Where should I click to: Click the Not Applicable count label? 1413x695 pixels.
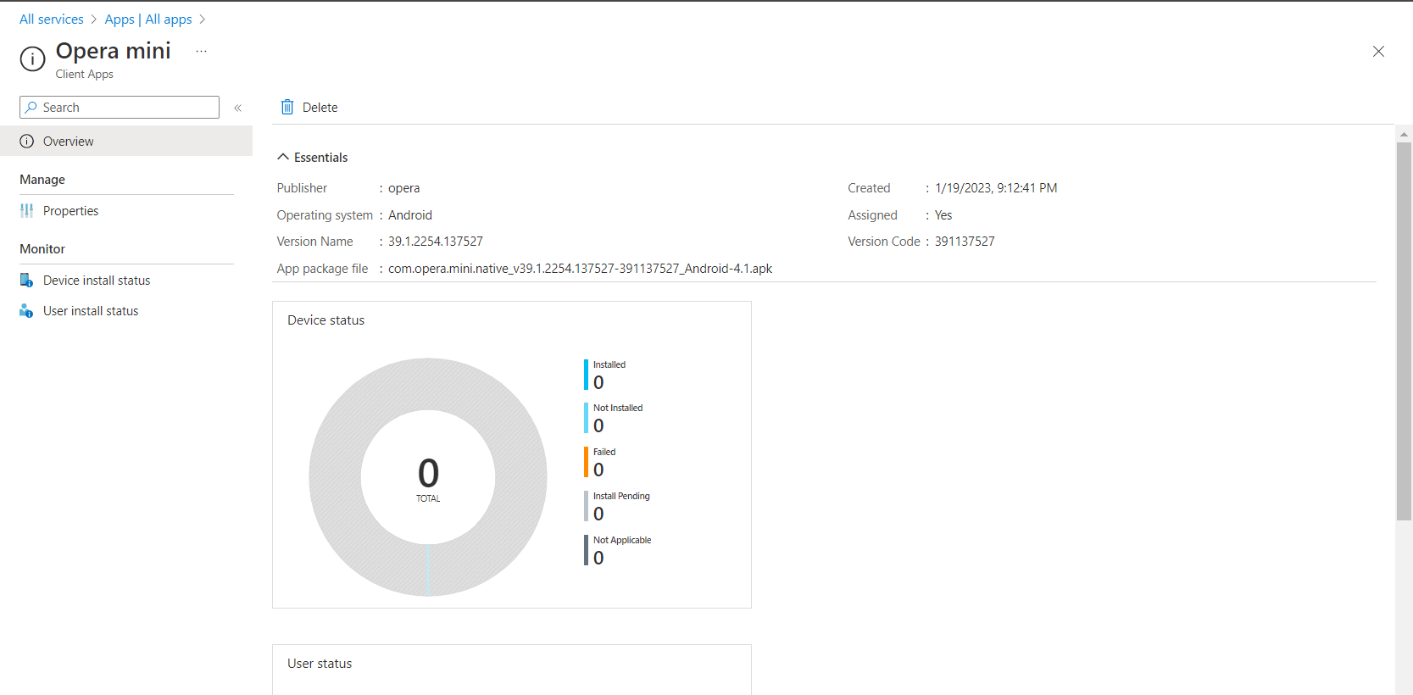(622, 540)
